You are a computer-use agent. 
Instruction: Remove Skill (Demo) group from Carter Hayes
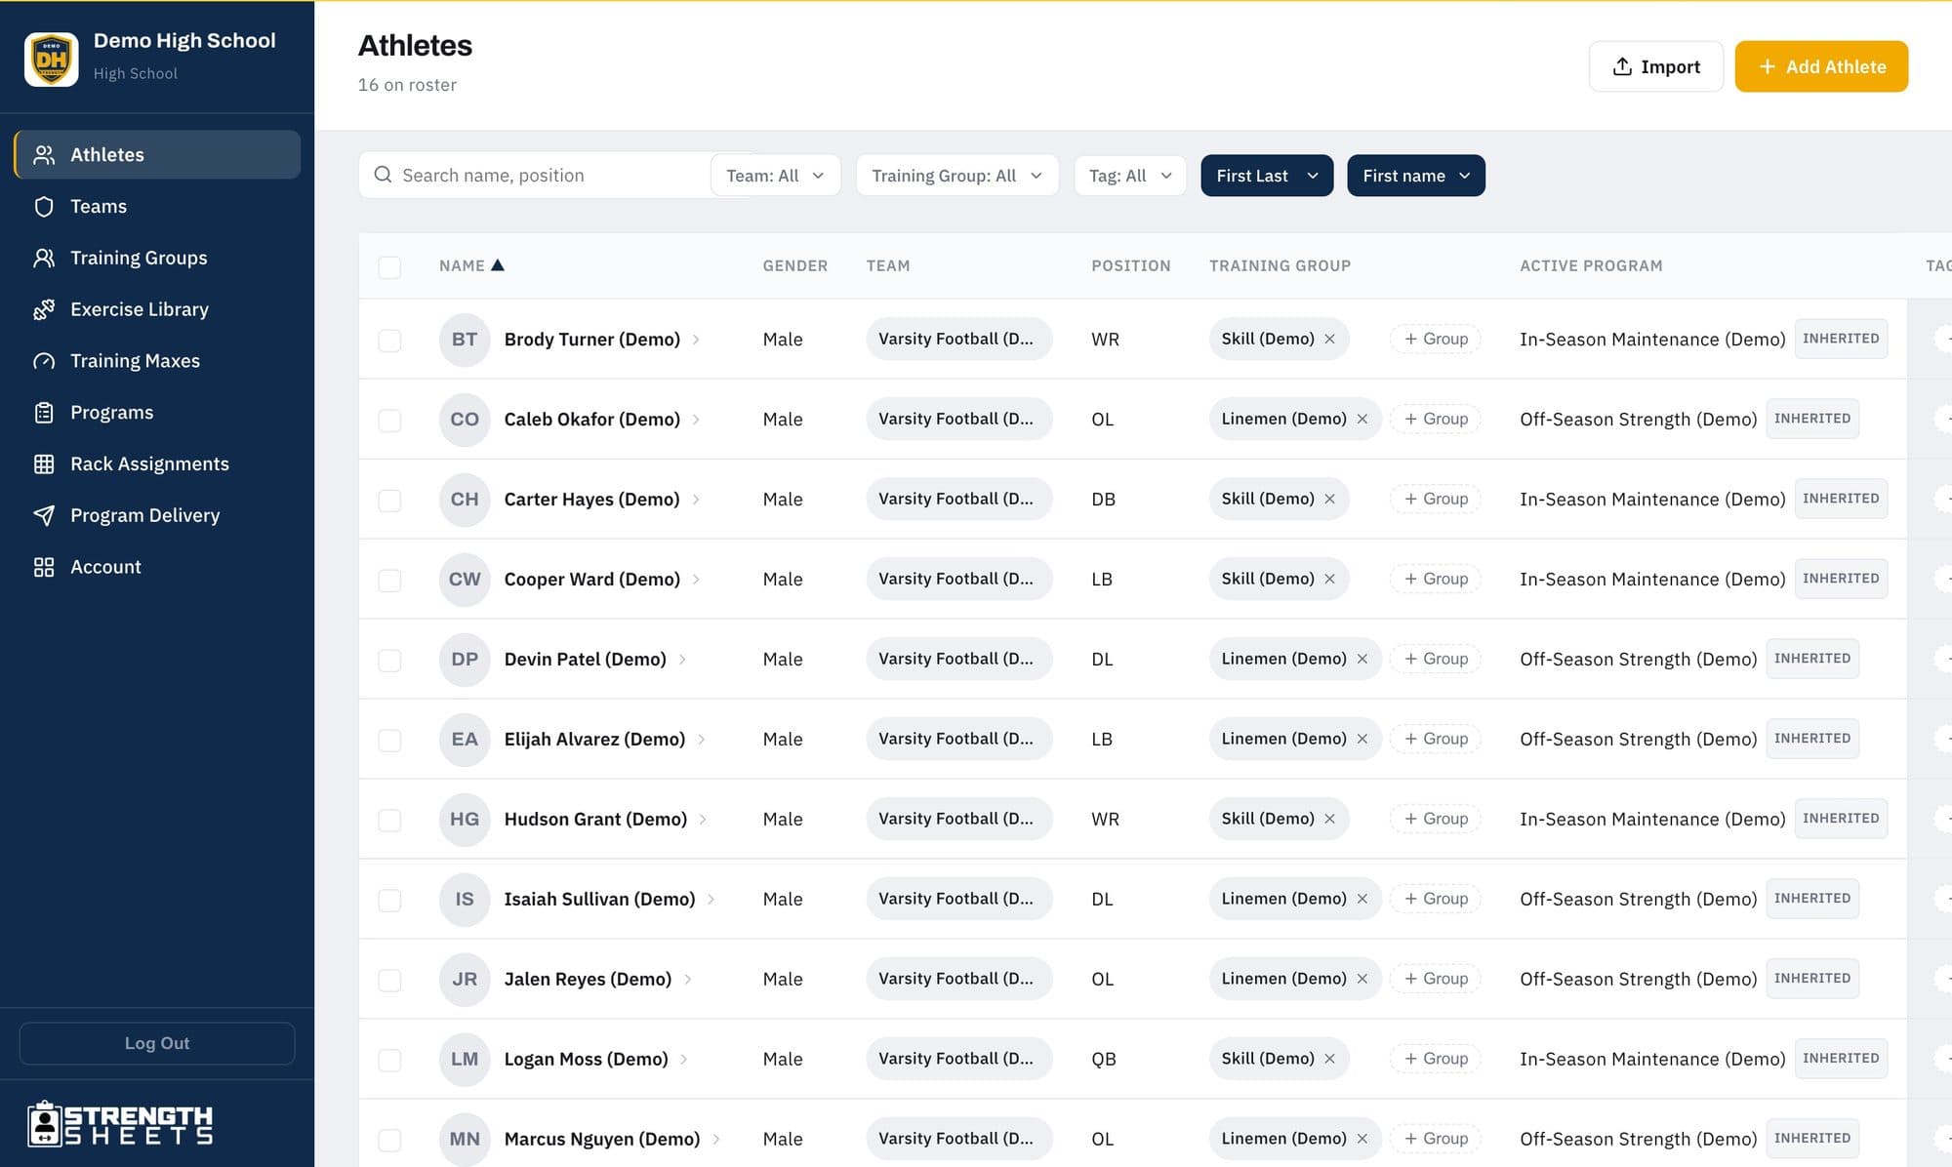(x=1329, y=499)
